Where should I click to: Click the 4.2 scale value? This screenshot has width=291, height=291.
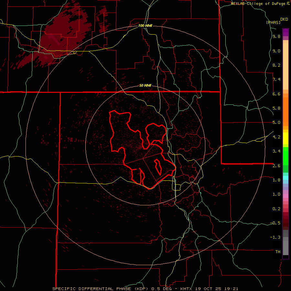tap(276, 137)
